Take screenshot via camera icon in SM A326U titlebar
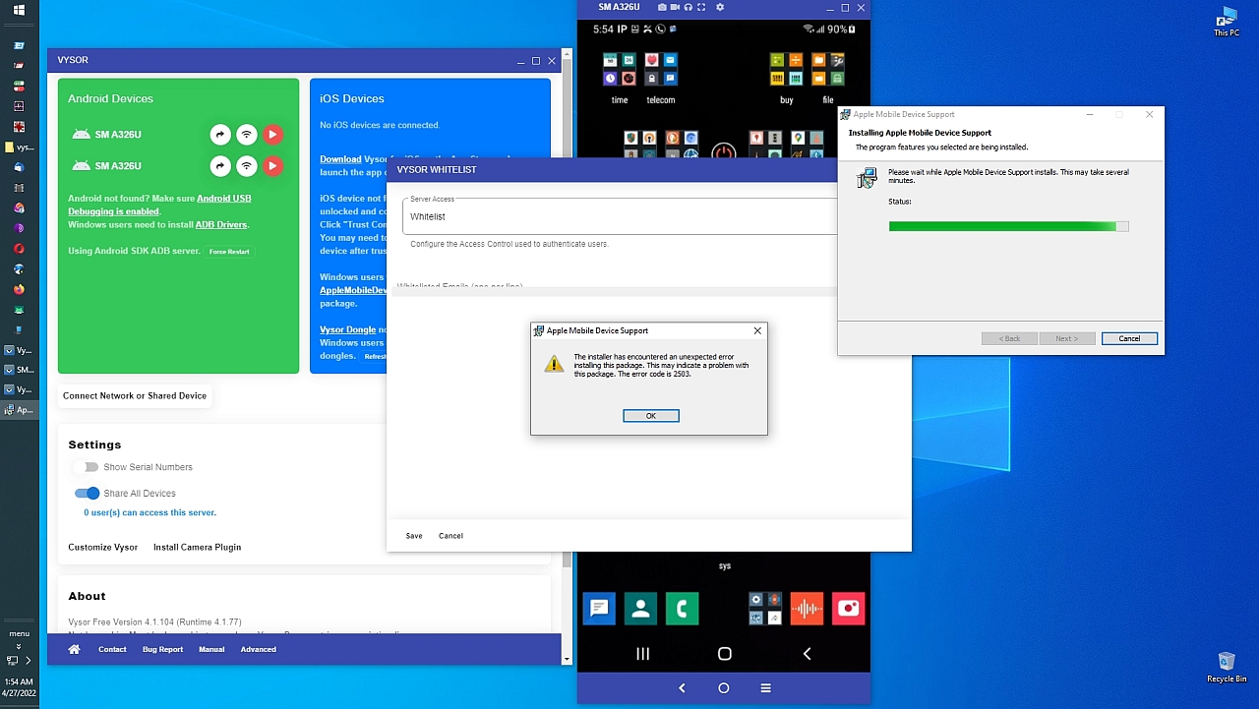1259x709 pixels. (662, 7)
